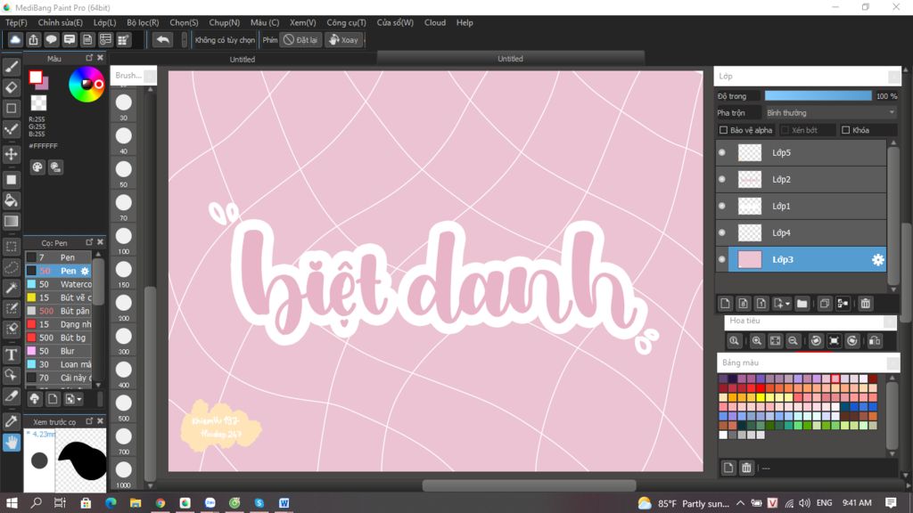Open the Windows Start menu
Viewport: 913px width, 513px height.
tap(12, 503)
